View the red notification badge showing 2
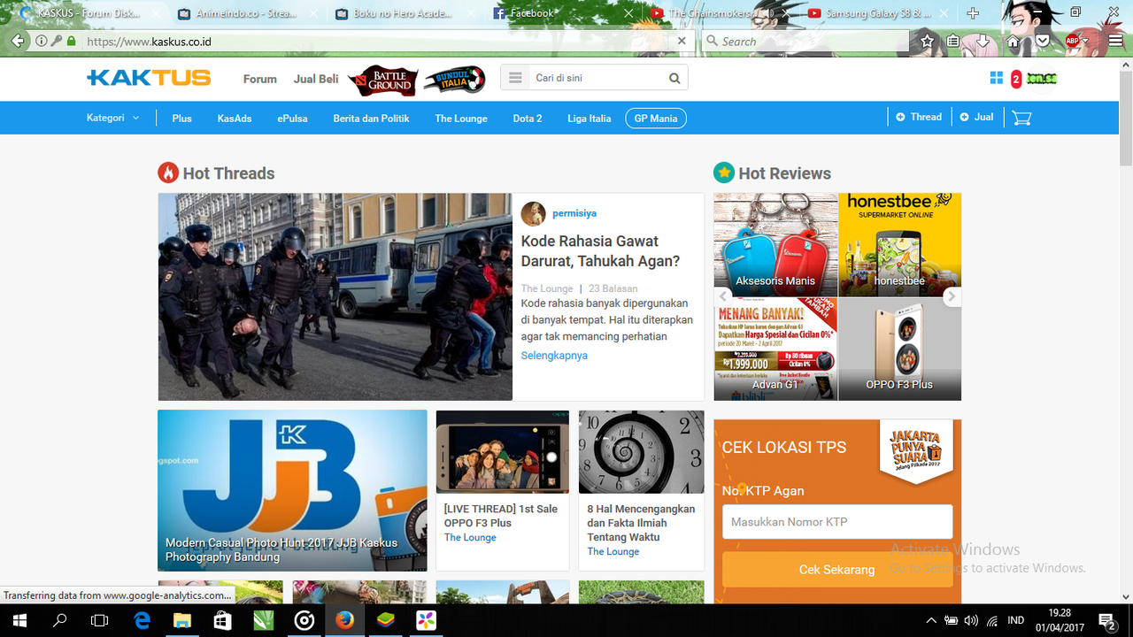 [x=1016, y=80]
